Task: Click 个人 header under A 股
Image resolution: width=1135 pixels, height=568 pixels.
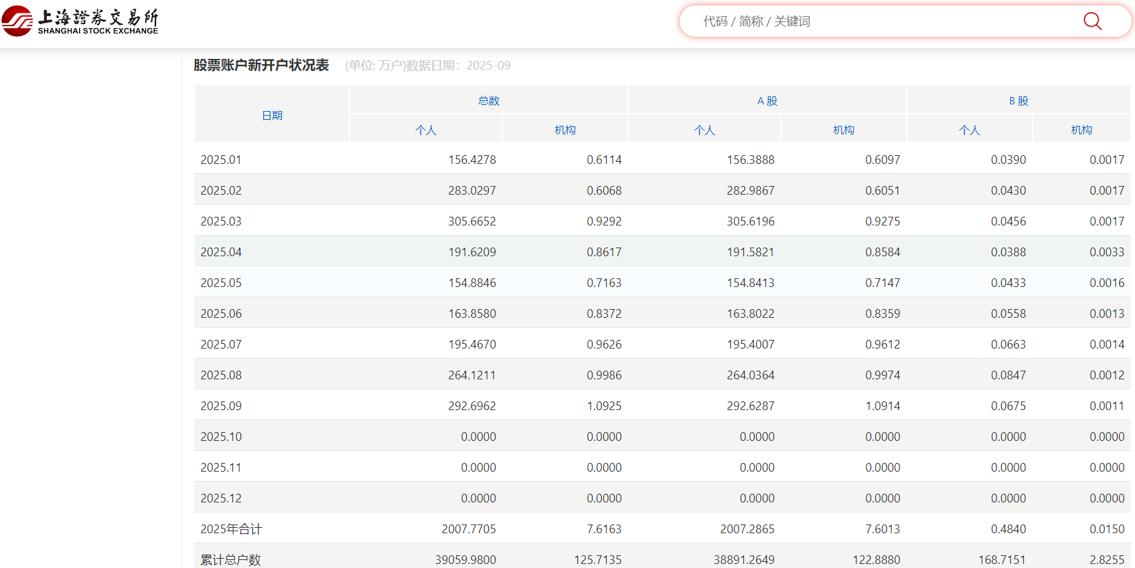Action: pos(704,130)
